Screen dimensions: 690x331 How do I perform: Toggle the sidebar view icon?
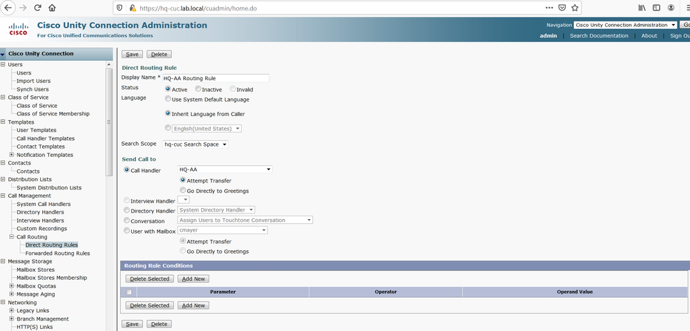click(656, 8)
